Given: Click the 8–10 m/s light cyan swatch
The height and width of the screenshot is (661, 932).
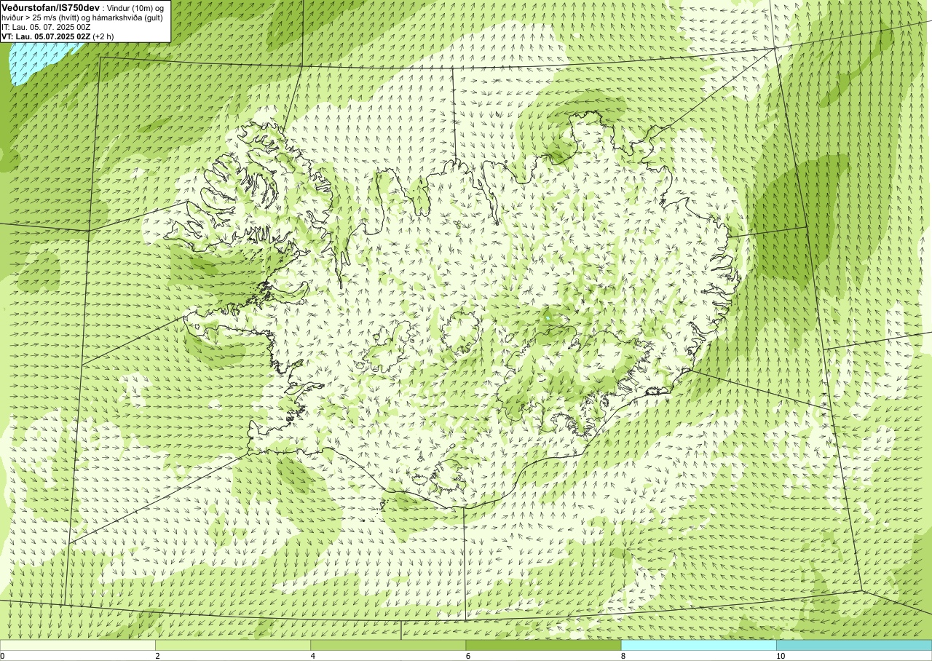Looking at the screenshot, I should tap(699, 645).
